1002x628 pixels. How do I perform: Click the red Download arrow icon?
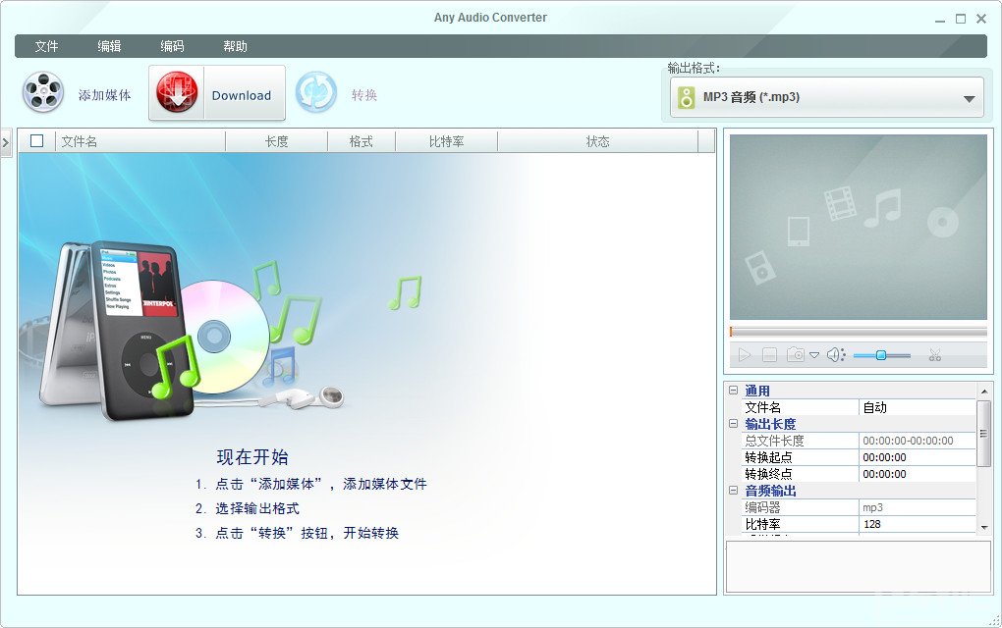coord(177,91)
